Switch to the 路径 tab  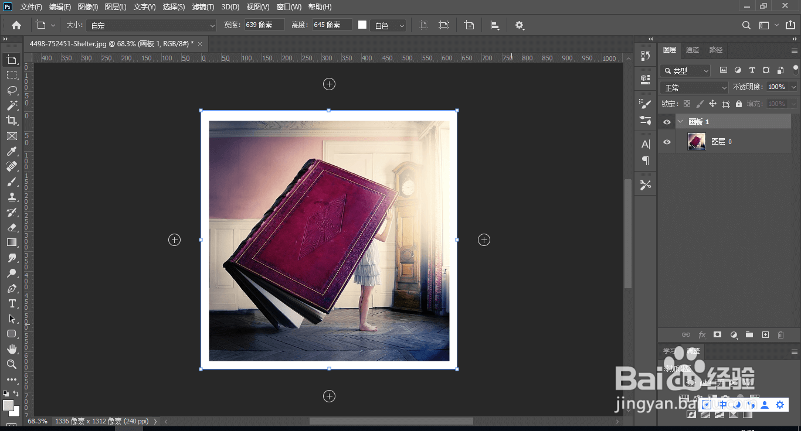[716, 50]
